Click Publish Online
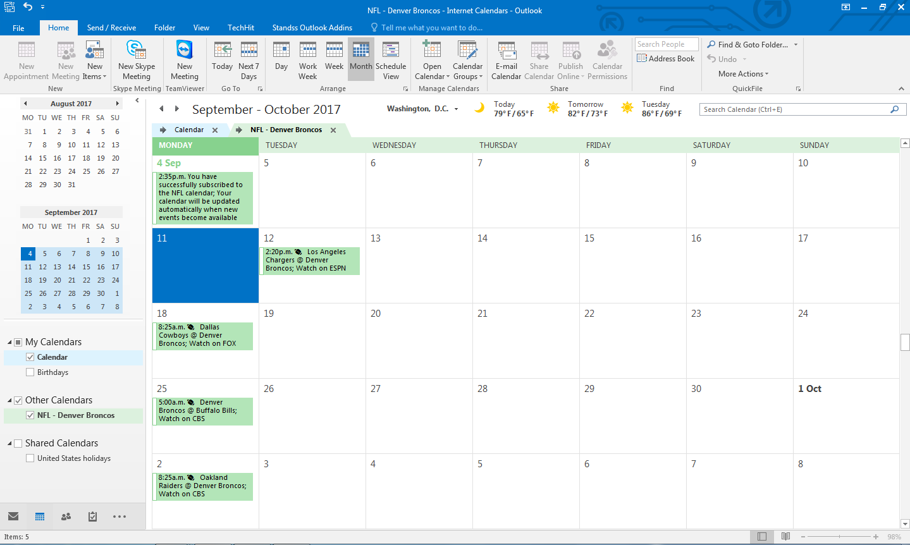The width and height of the screenshot is (910, 545). [x=570, y=61]
